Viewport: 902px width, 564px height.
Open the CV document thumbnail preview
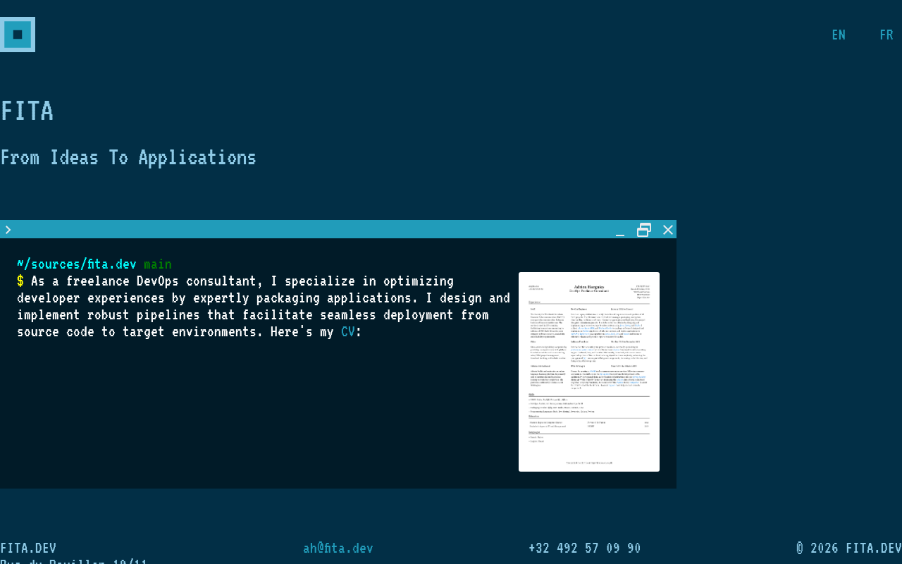point(589,372)
